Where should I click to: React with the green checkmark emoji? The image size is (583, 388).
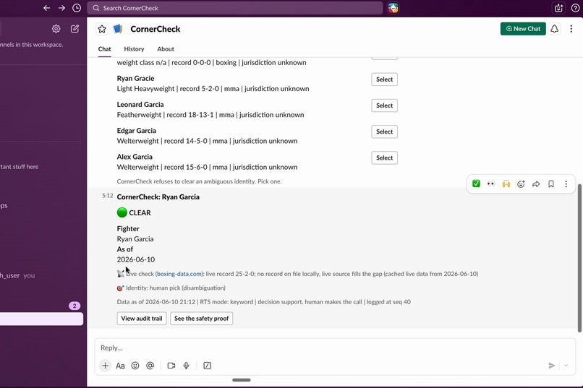476,184
